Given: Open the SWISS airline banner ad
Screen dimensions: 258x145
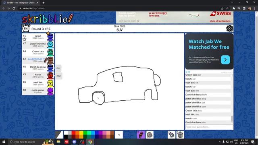Looking at the screenshot, I should [x=175, y=17].
